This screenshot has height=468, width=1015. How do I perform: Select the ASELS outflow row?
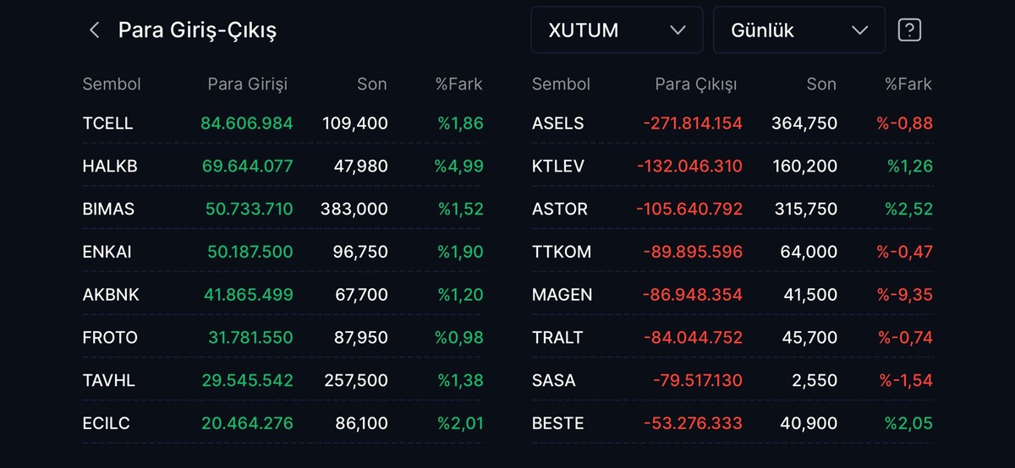(x=732, y=123)
